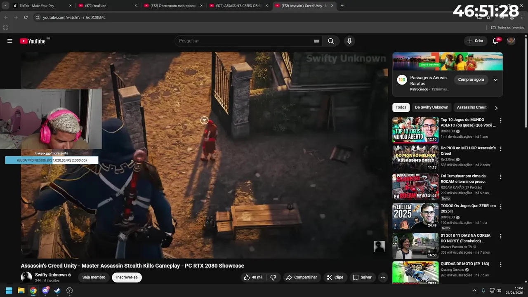Open options for Top 10 Jogos video
528x297 pixels.
tap(501, 120)
